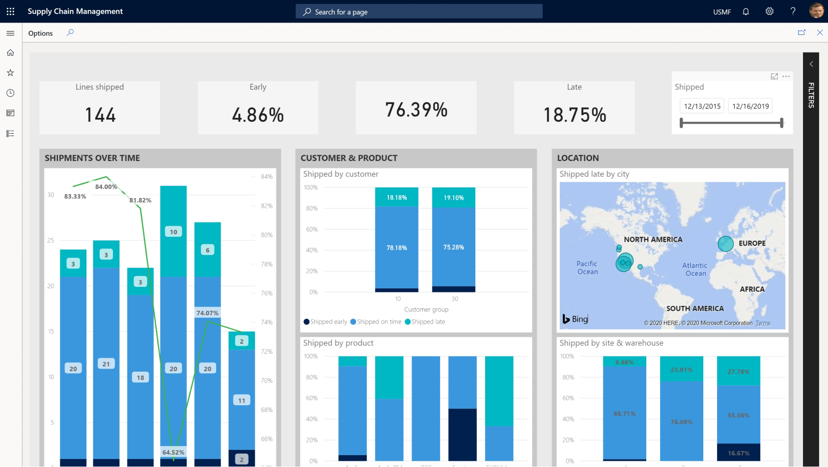Go to Home in the sidebar
Viewport: 828px width, 467px height.
[x=10, y=53]
